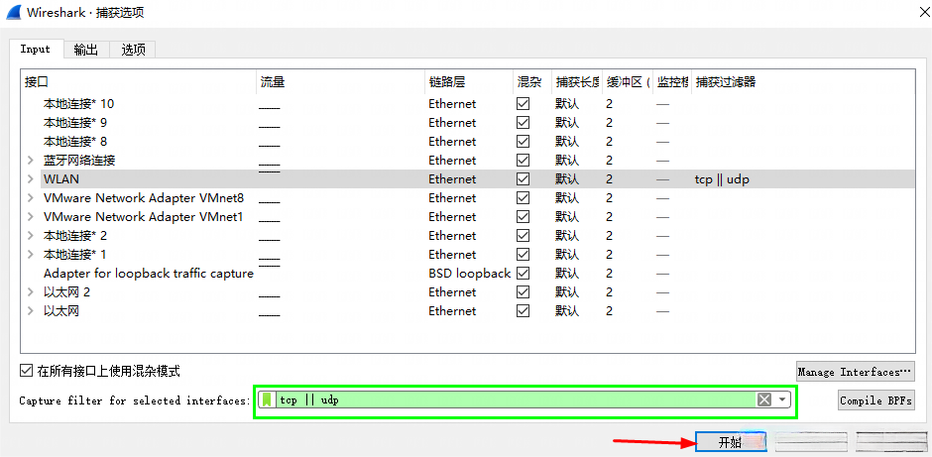Click the Ethernet cell in WLAN row
This screenshot has height=457, width=932.
click(x=452, y=179)
